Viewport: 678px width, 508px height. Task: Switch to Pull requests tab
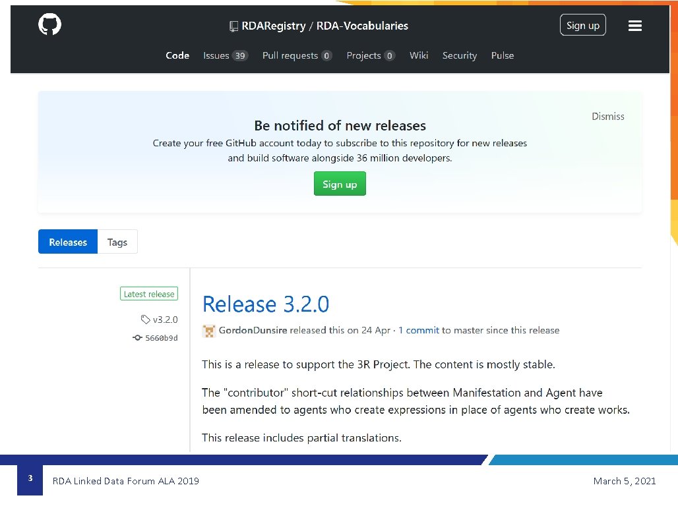tap(297, 55)
